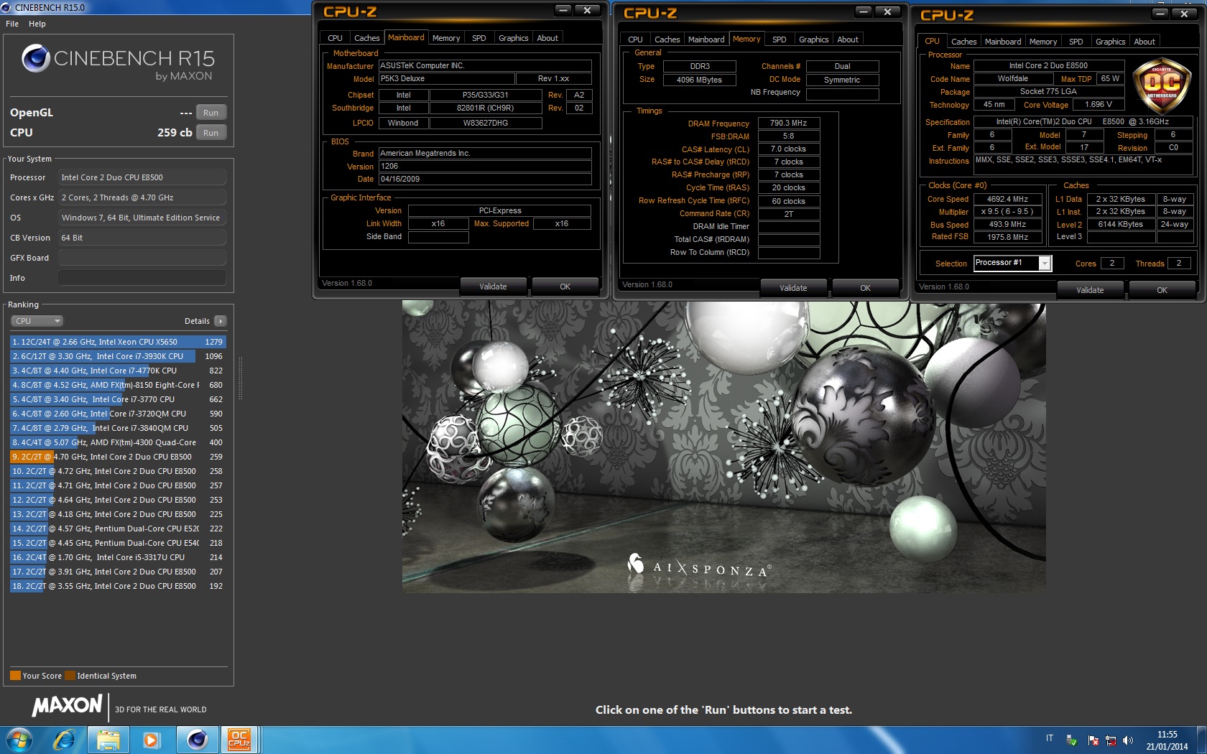Click the Cinebench rendered scene image

pos(723,447)
